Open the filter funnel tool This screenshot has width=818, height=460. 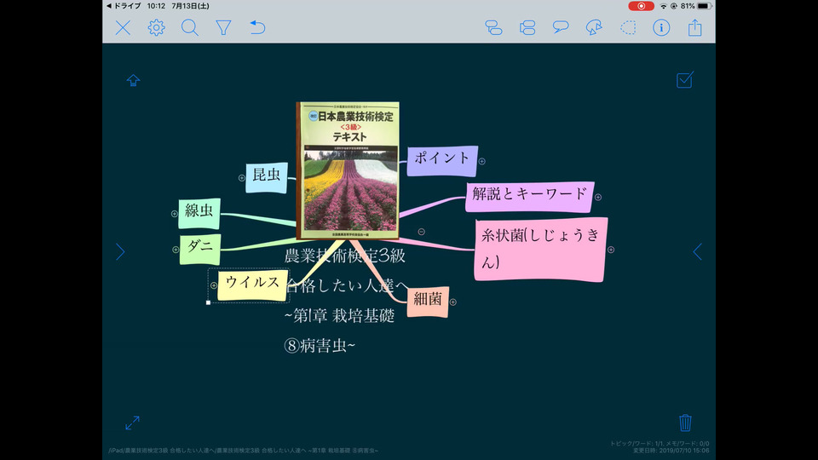[223, 27]
